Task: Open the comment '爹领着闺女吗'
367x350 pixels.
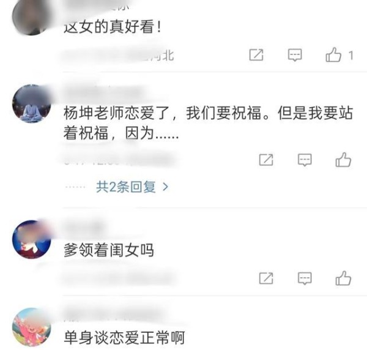Action: [109, 250]
